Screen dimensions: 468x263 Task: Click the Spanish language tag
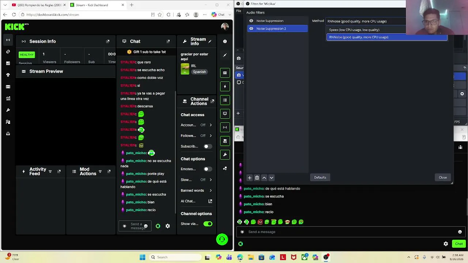199,72
